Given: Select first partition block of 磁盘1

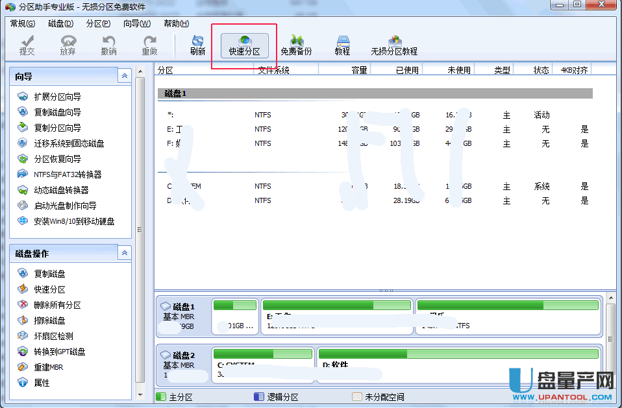Looking at the screenshot, I should pos(235,316).
